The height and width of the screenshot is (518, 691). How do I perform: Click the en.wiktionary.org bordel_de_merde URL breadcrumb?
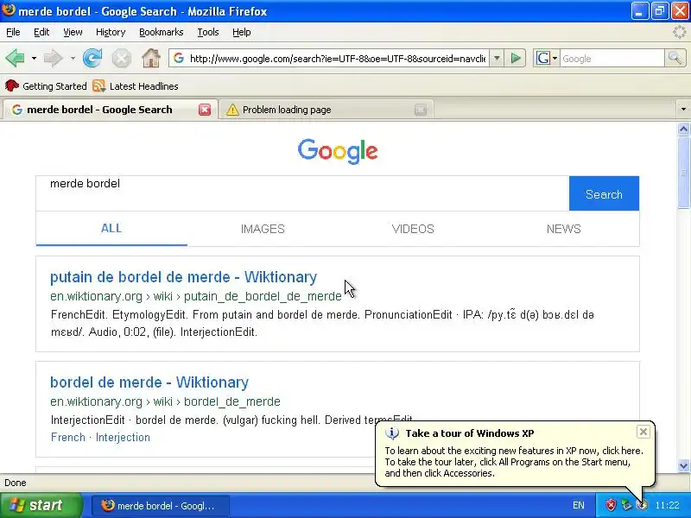(165, 401)
